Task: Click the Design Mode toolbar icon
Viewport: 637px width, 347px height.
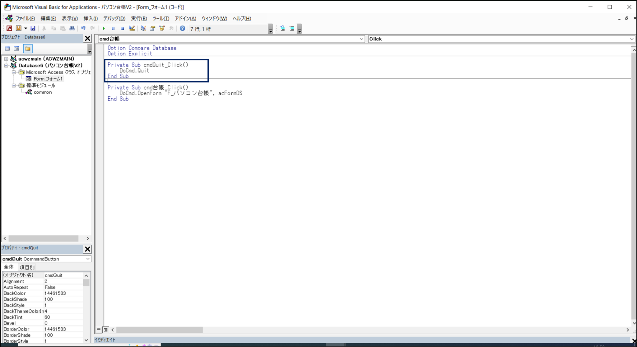Action: tap(132, 28)
